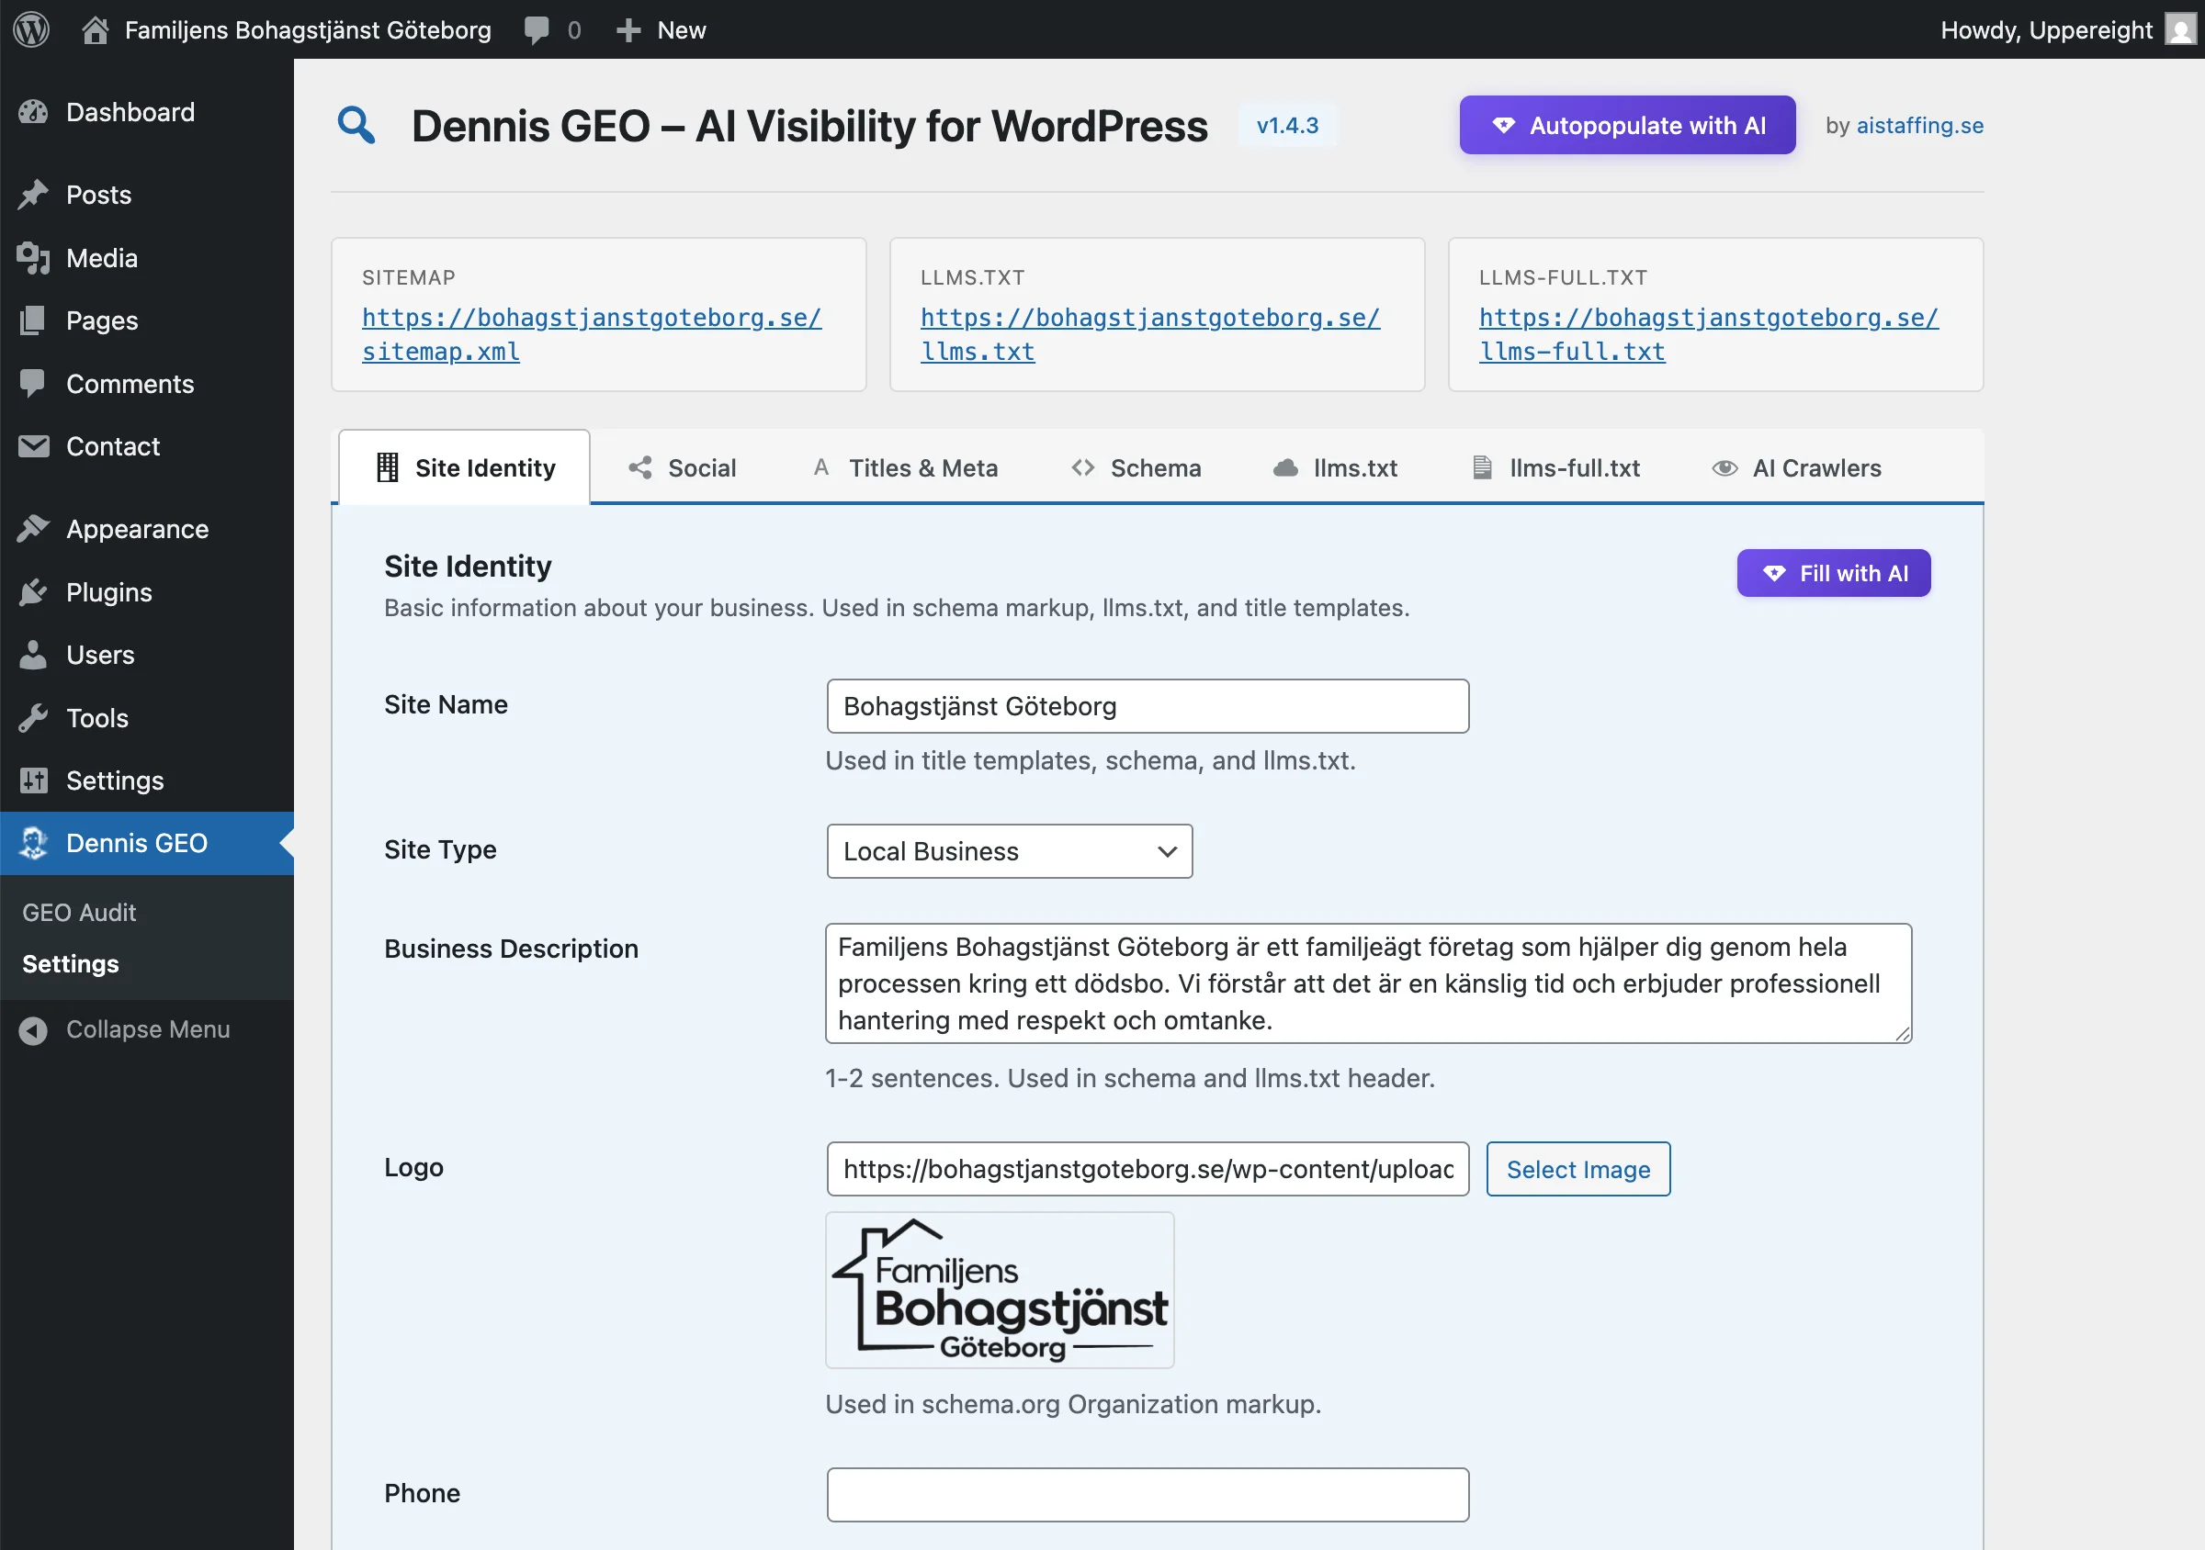Click into the Phone input field

point(1147,1493)
